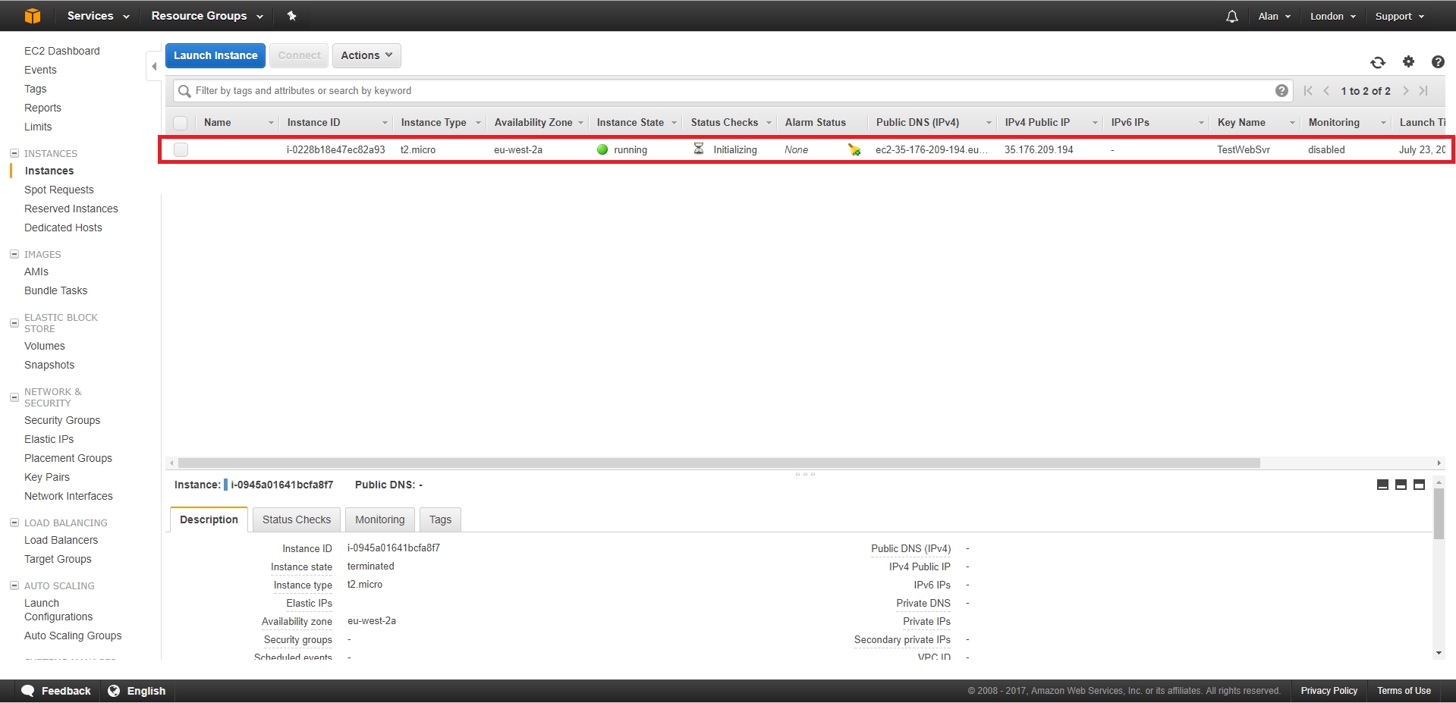Collapse the Elastic Block Store section
Screen dimensions: 1456x703
[x=14, y=323]
